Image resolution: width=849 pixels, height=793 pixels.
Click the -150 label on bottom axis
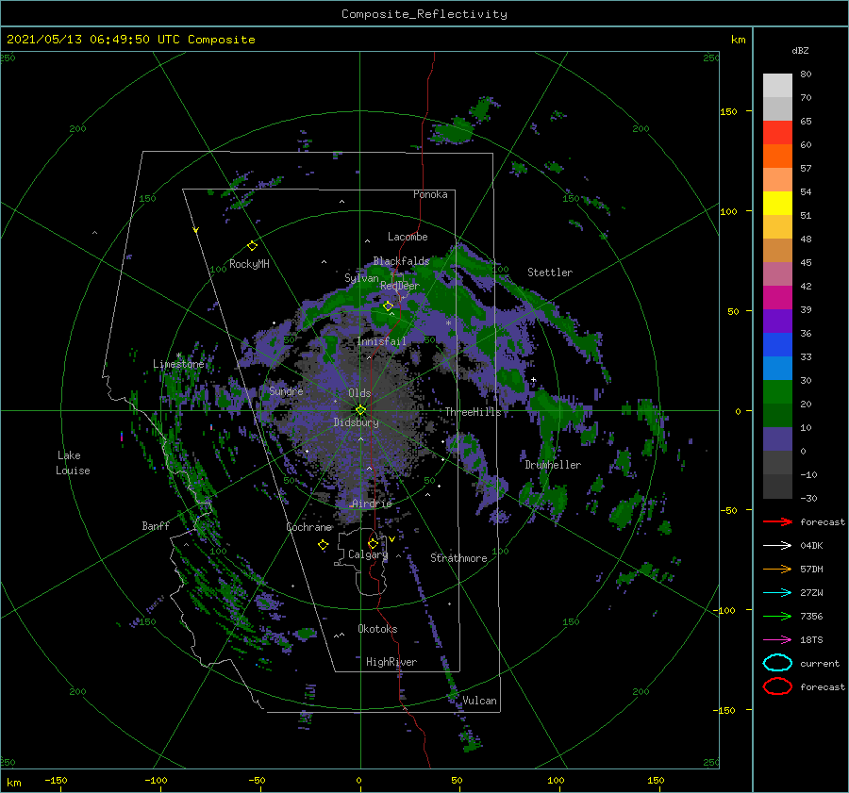[x=56, y=780]
